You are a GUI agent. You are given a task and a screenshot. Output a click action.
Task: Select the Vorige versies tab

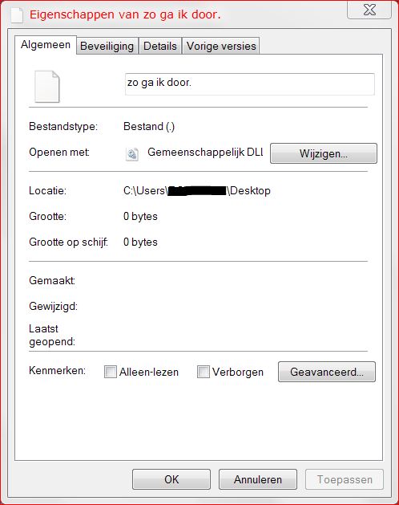(221, 46)
